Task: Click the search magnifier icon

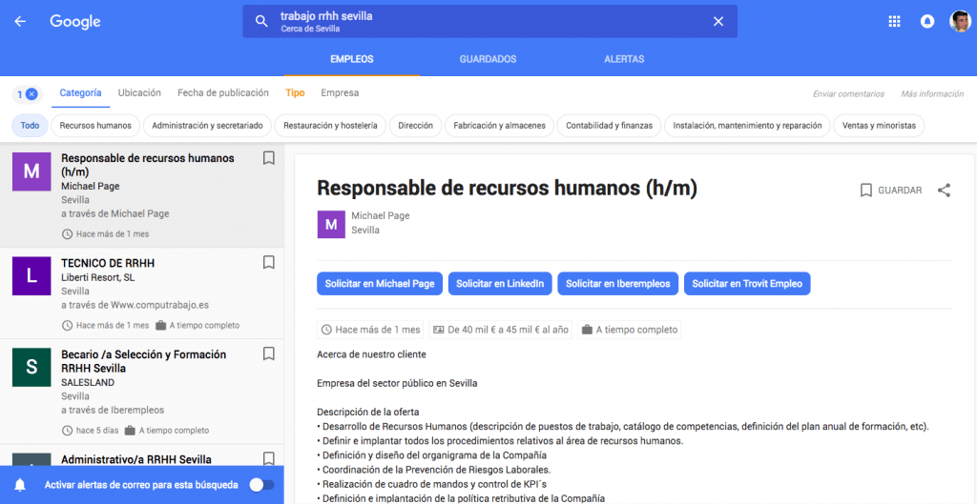Action: [261, 22]
